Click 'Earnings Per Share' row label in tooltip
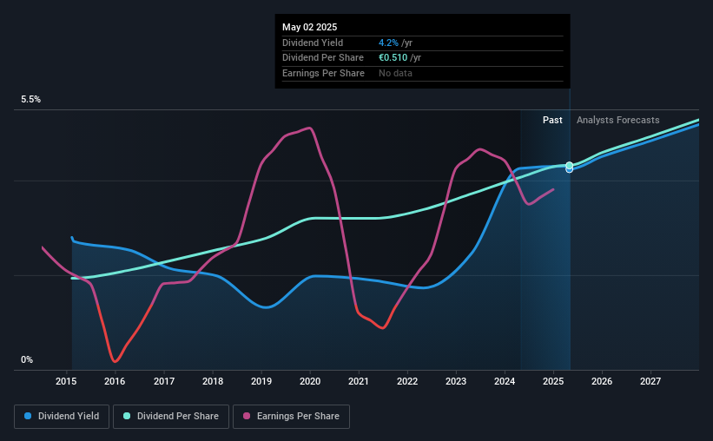713x441 pixels. (x=323, y=73)
